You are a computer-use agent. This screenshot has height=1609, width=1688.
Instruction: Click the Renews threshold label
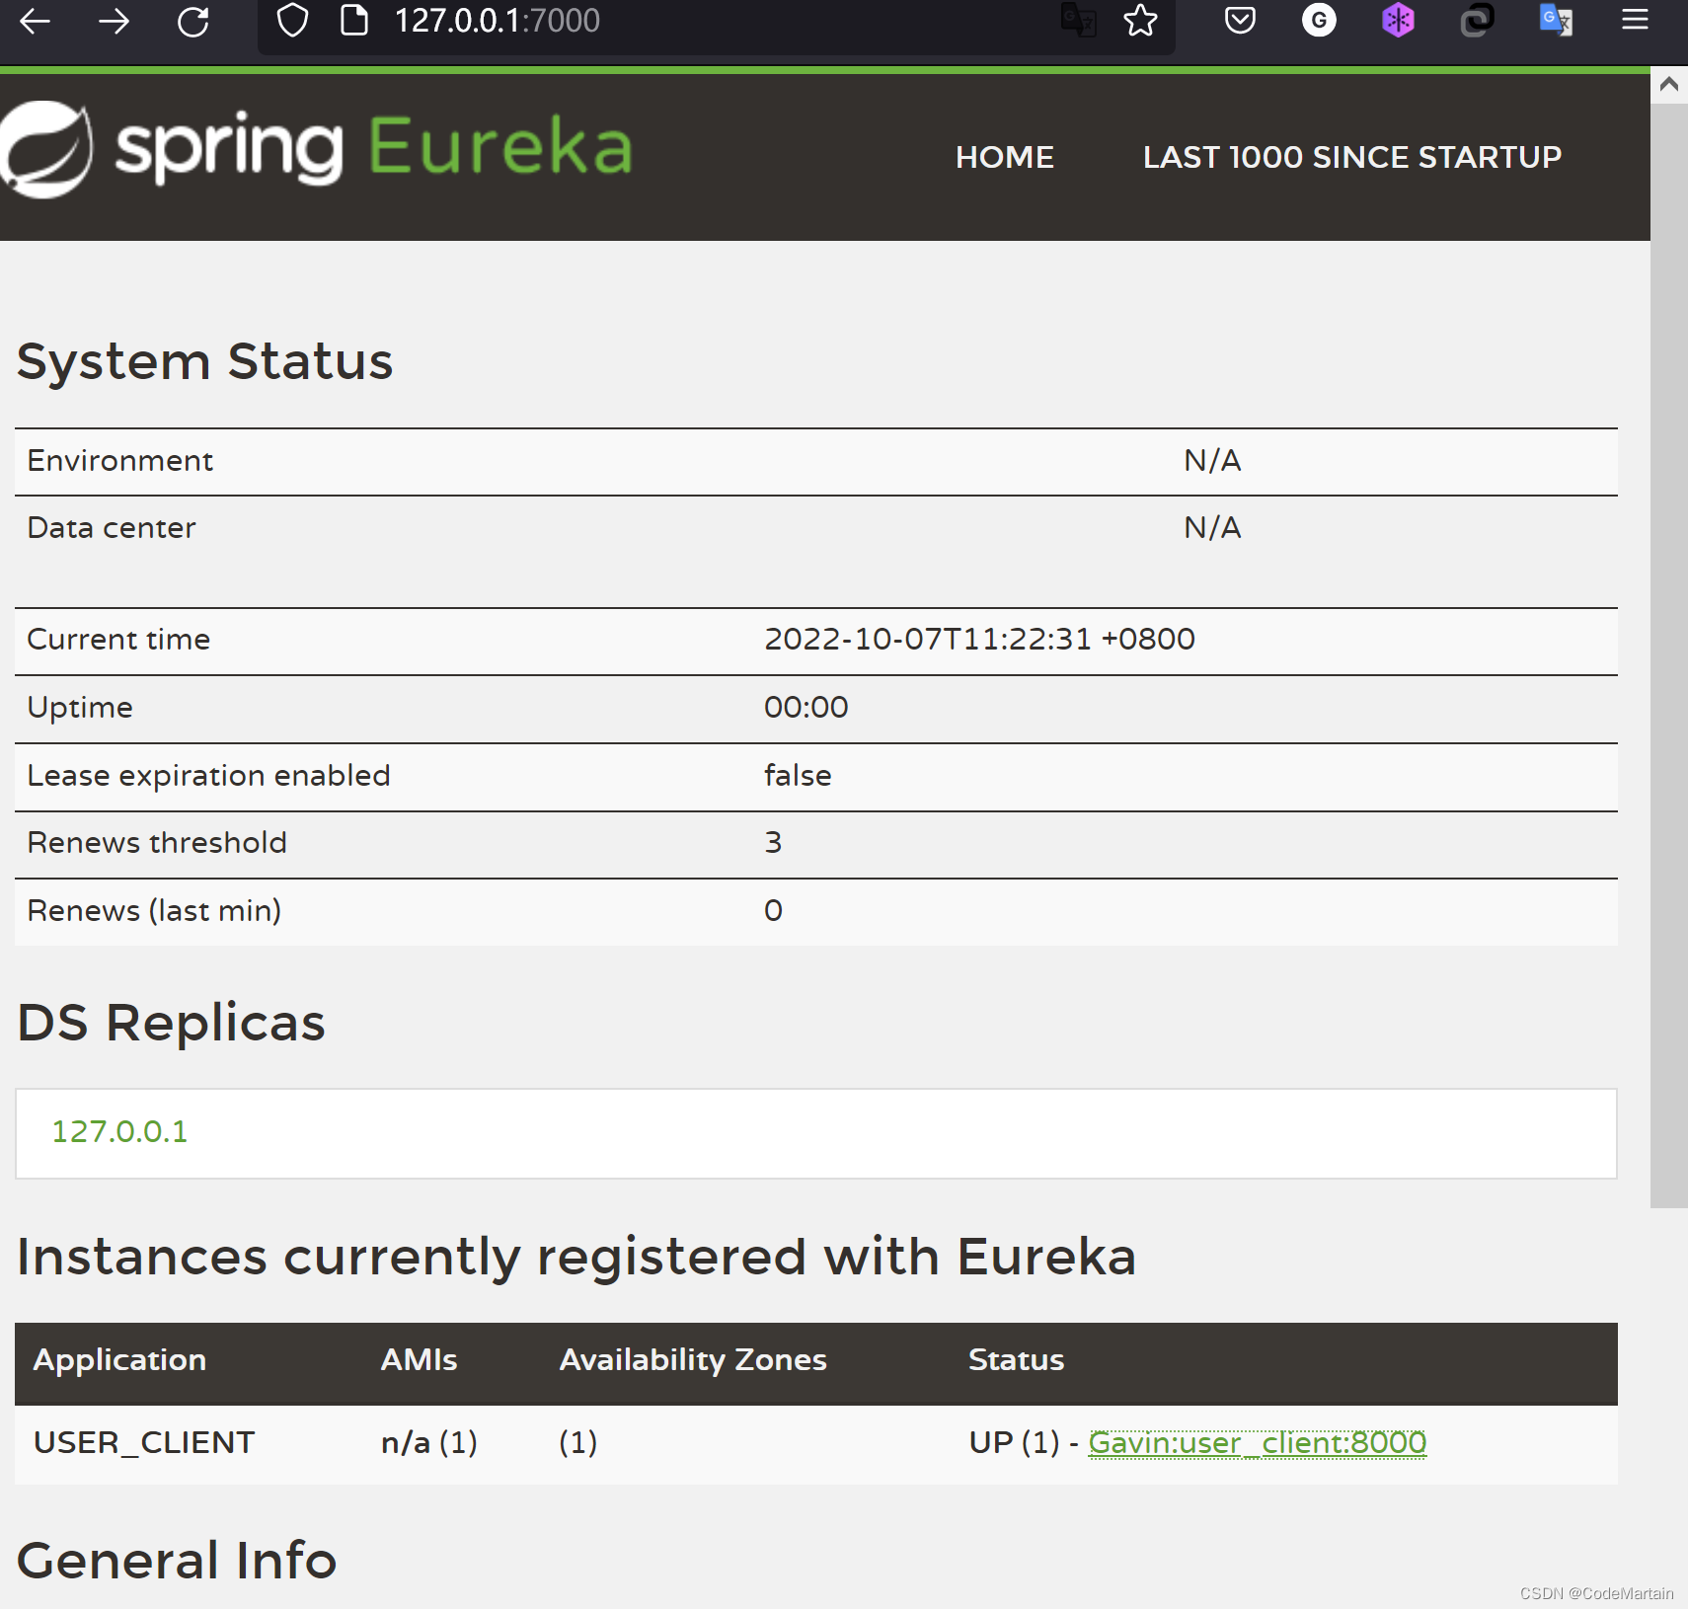click(x=157, y=843)
